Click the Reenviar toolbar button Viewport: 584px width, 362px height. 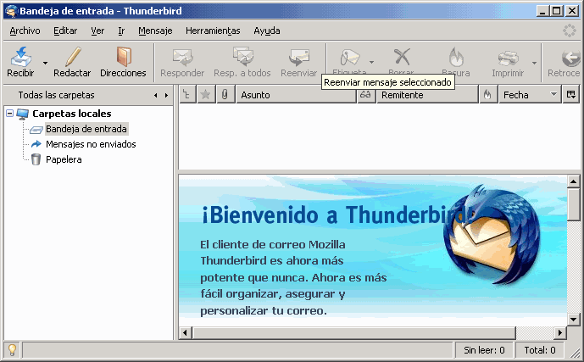[x=298, y=62]
